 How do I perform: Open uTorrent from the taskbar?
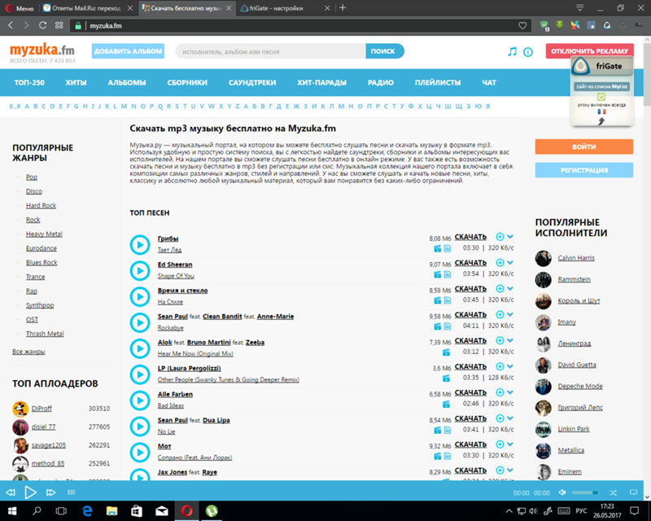212,511
